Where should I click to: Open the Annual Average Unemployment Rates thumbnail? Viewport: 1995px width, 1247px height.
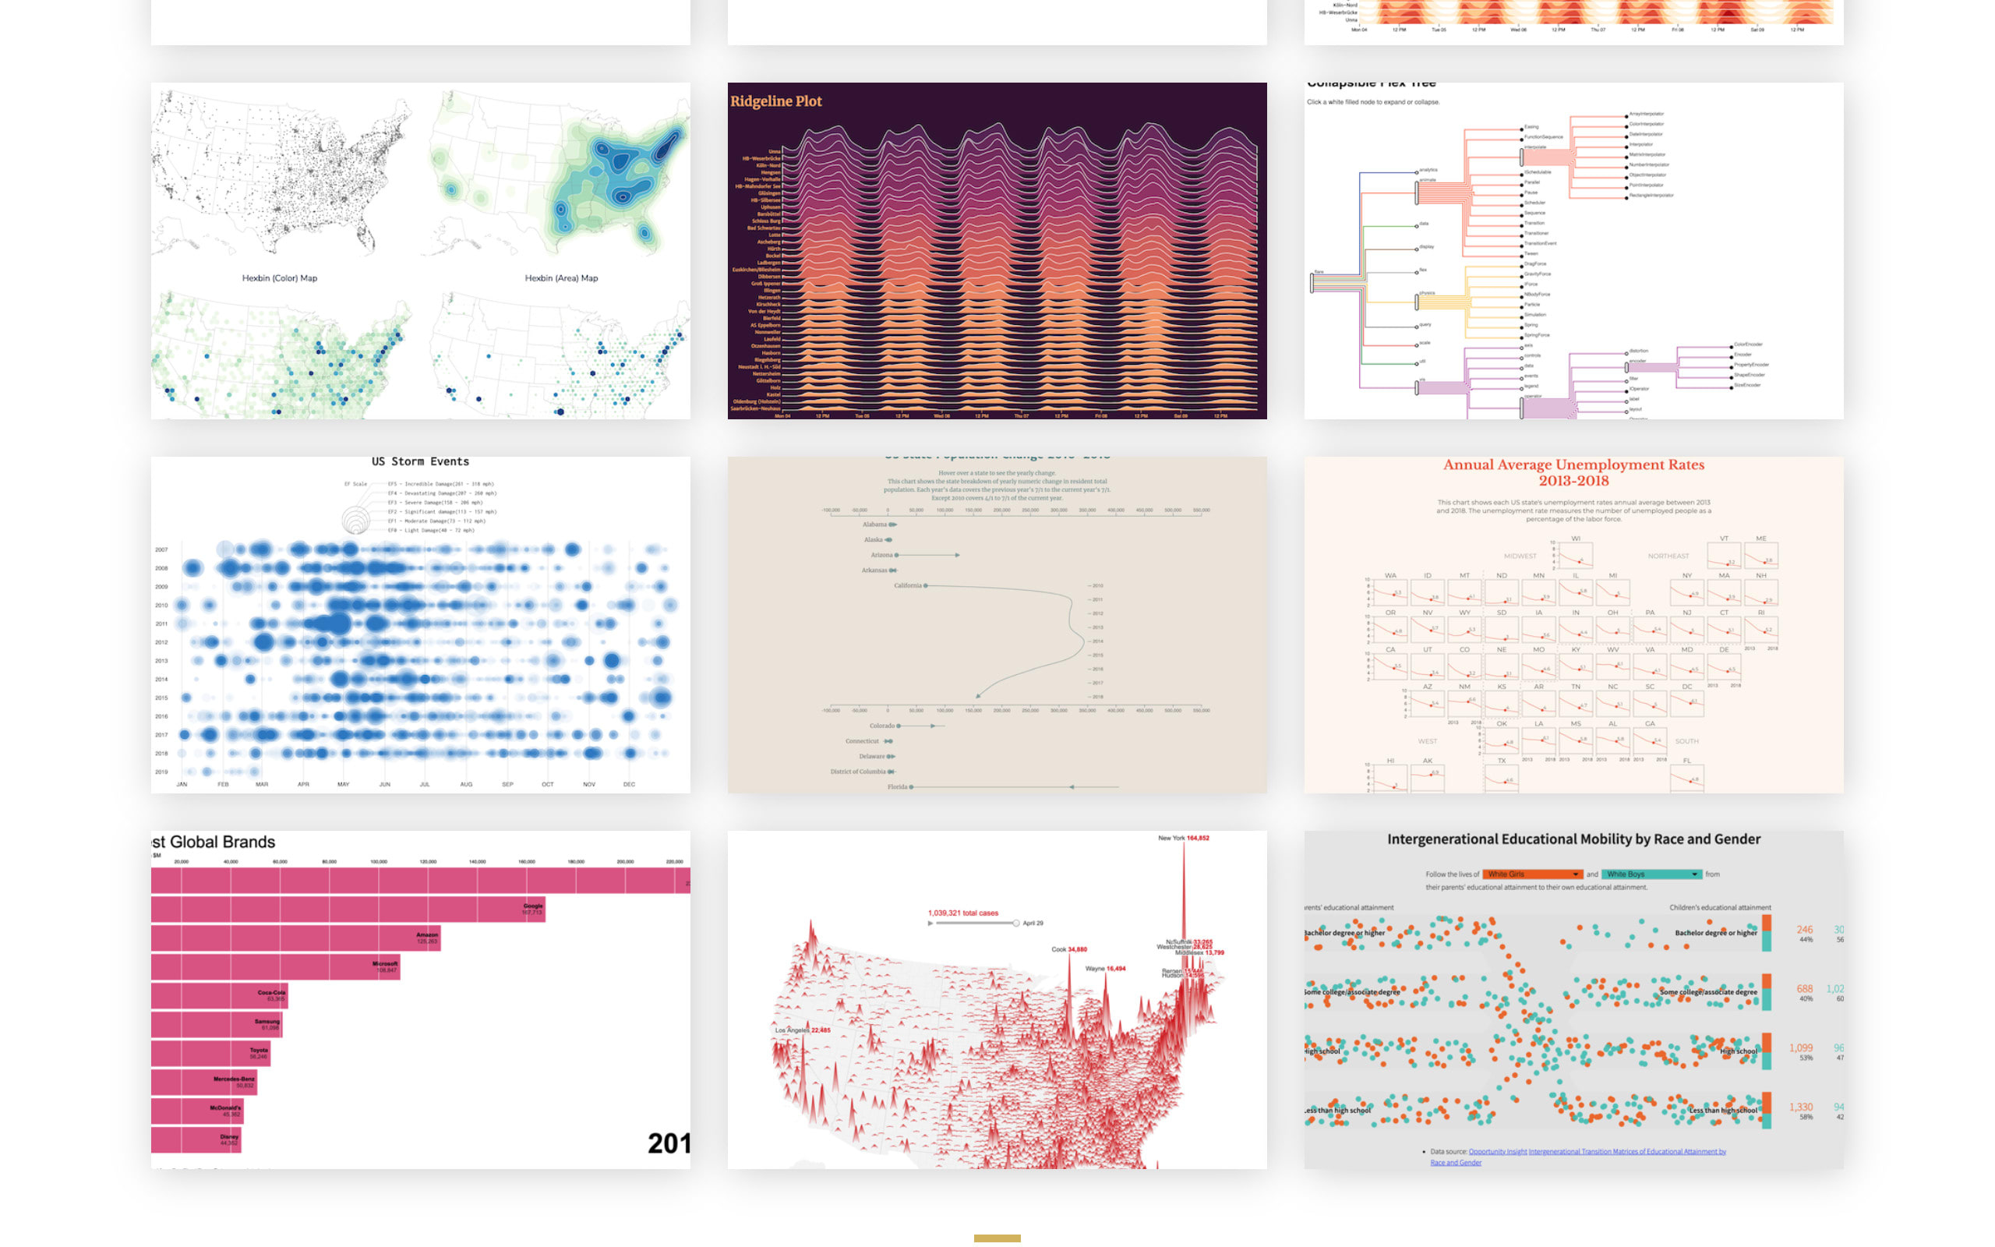point(1573,625)
